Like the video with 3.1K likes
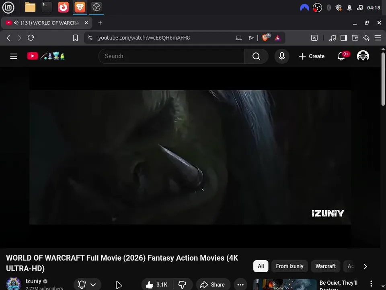 pos(156,285)
